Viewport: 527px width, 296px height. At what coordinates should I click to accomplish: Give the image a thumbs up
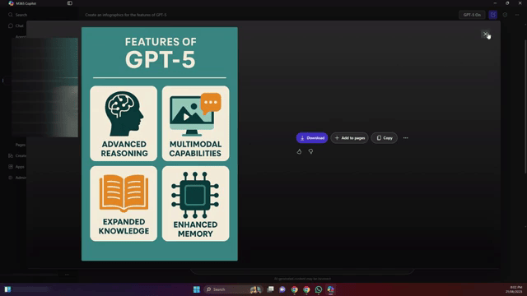pyautogui.click(x=299, y=151)
